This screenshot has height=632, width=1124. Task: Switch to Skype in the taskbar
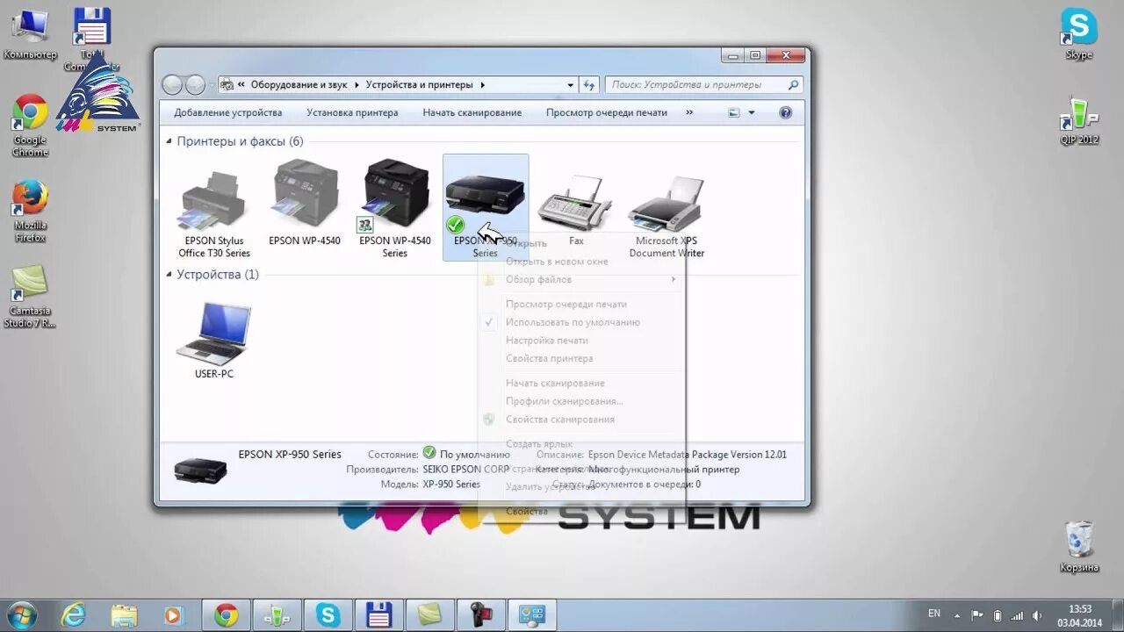coord(328,615)
